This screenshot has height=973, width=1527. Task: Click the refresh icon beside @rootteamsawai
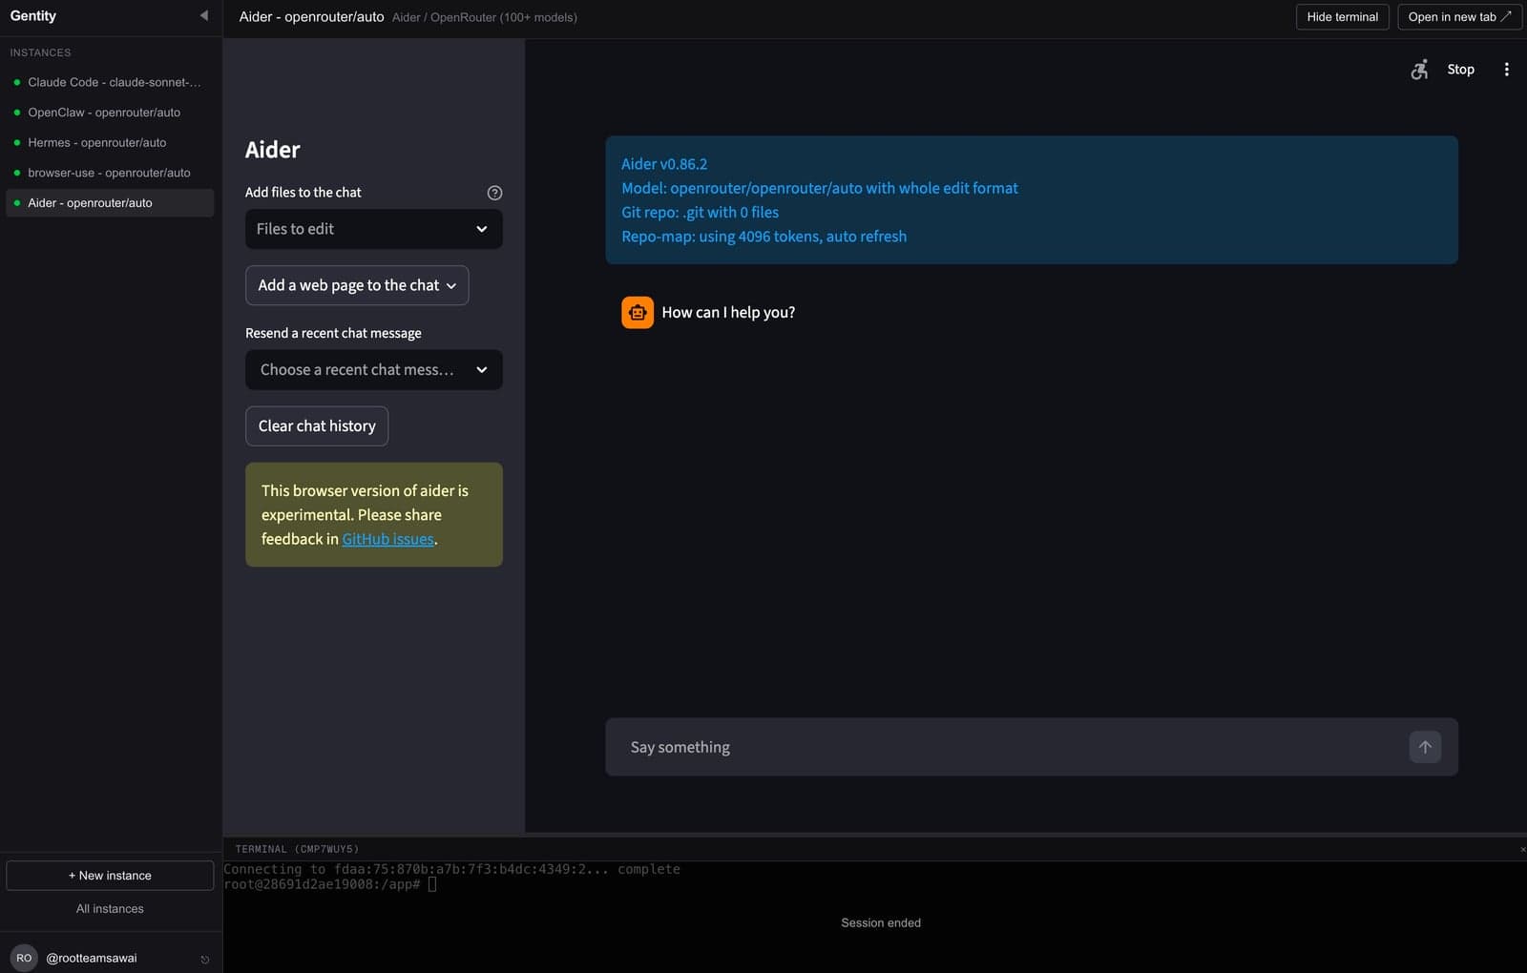click(204, 960)
